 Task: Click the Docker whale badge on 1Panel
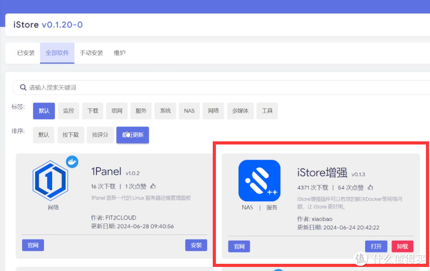72,162
